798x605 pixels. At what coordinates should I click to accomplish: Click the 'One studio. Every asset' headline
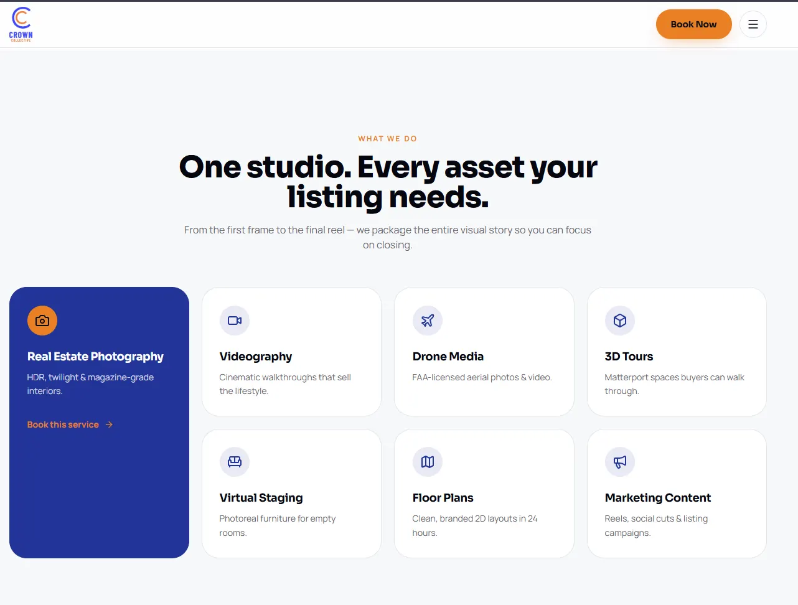point(388,182)
